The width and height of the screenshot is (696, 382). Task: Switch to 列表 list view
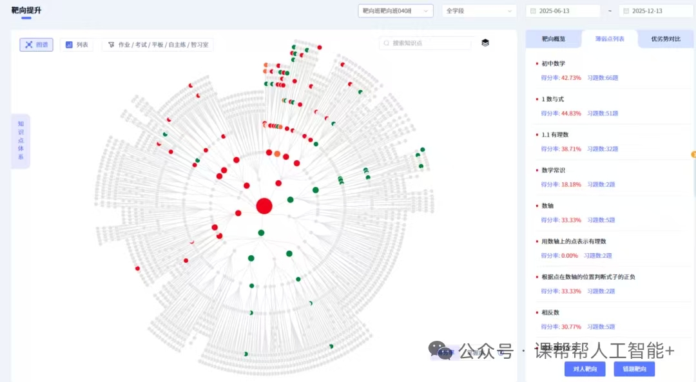pos(77,44)
